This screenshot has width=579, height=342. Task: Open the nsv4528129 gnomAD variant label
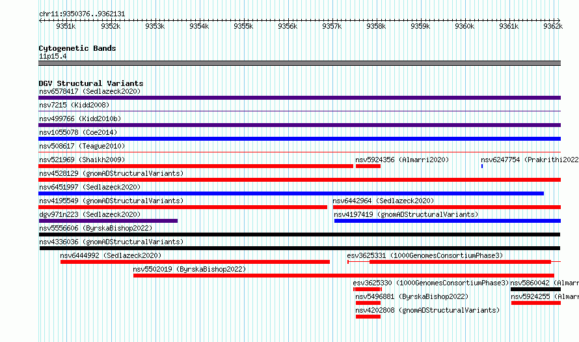tap(111, 173)
